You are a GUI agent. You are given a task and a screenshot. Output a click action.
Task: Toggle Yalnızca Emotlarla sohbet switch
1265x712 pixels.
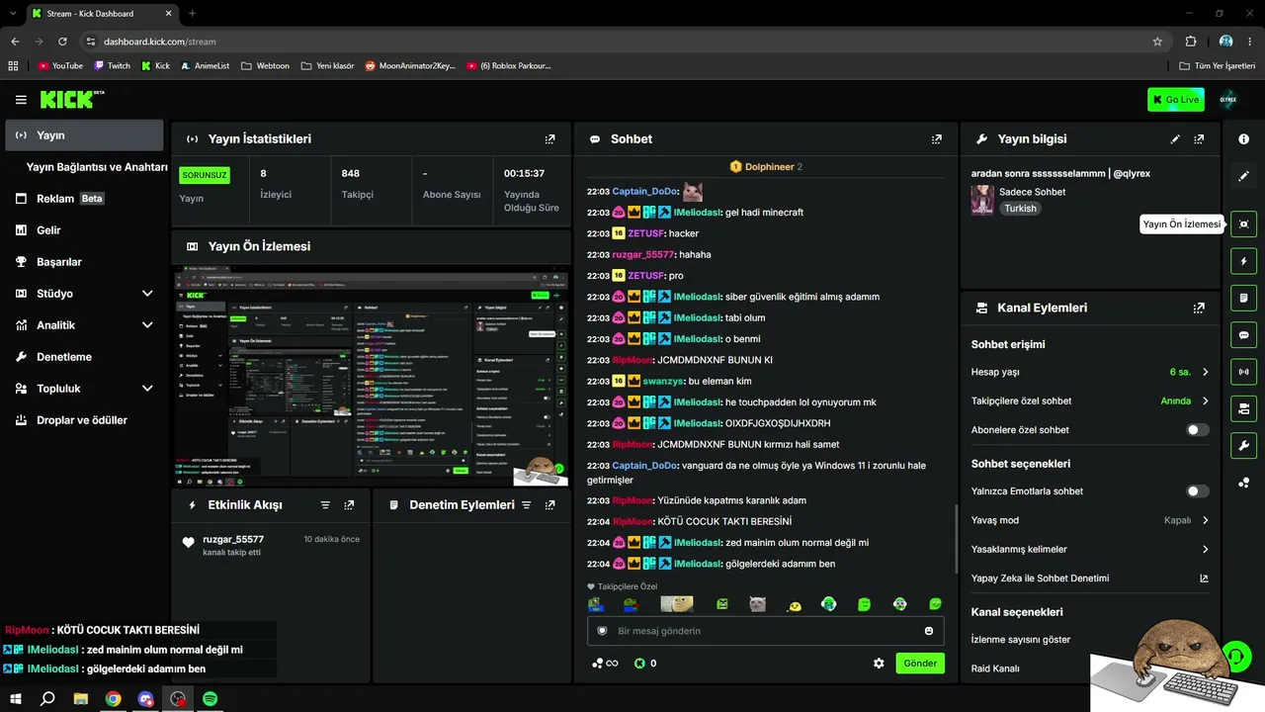1197,491
